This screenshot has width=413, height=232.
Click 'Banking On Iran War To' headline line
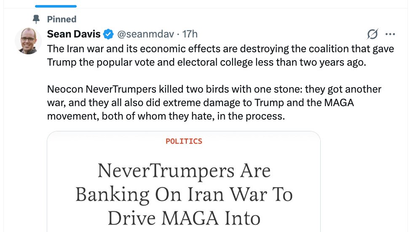(184, 195)
